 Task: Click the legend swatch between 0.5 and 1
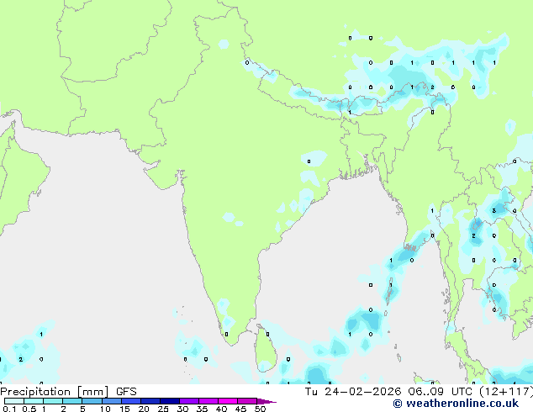pos(34,401)
